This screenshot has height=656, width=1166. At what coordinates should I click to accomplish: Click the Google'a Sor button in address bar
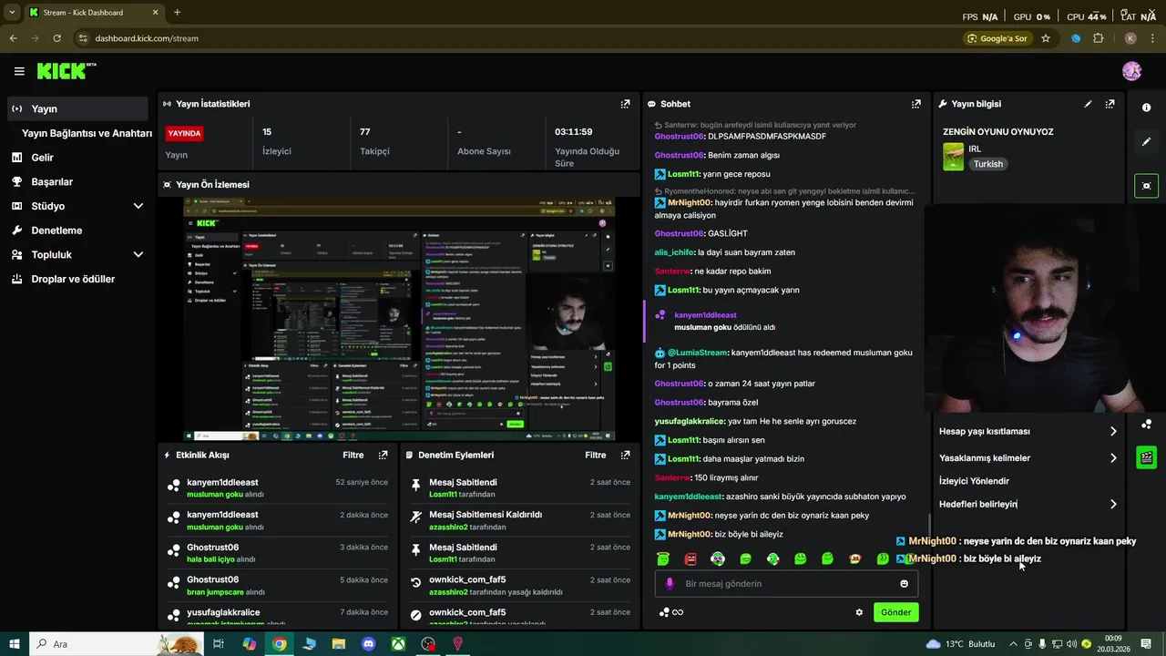click(997, 38)
